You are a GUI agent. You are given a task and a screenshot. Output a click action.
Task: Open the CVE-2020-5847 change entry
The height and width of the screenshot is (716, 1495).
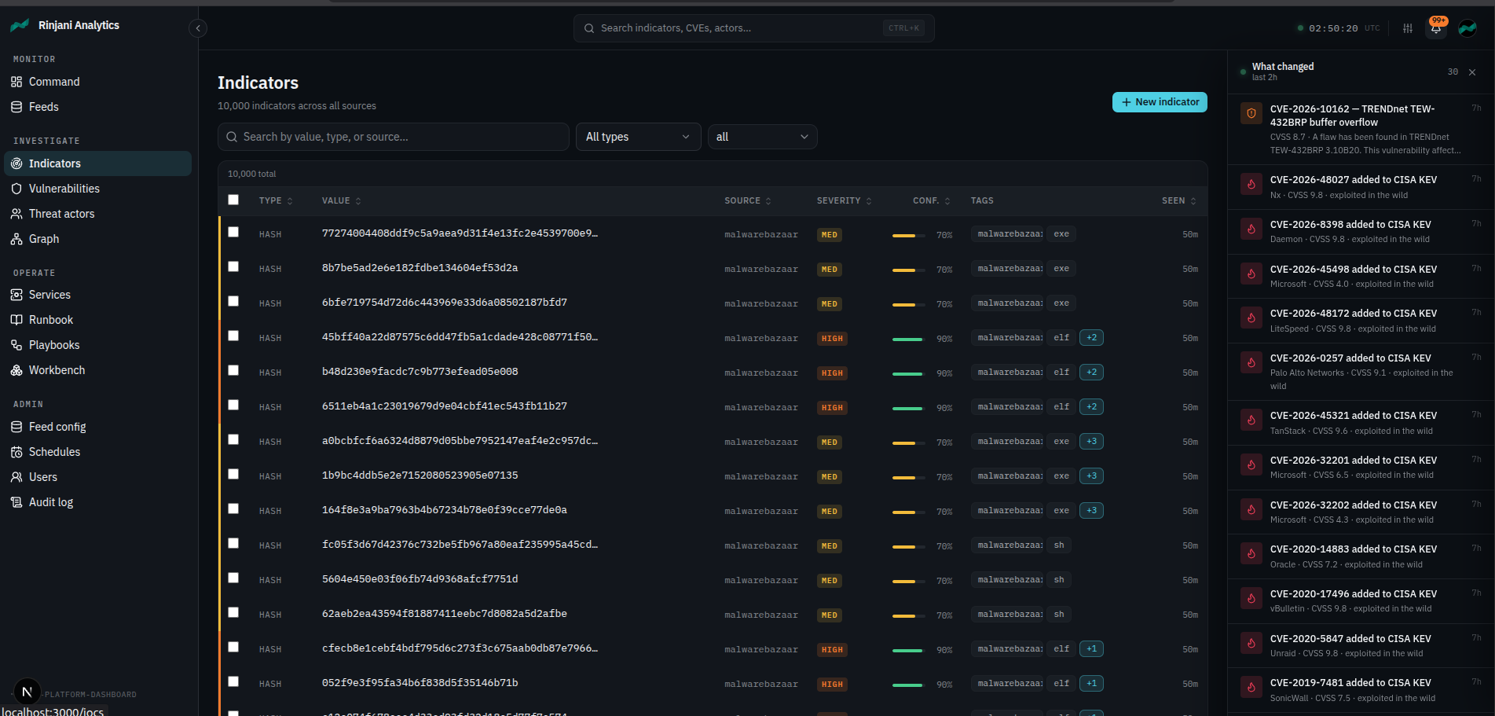[x=1361, y=645]
